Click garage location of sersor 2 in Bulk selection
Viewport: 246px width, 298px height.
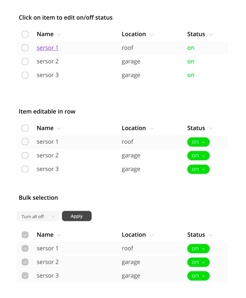131,263
